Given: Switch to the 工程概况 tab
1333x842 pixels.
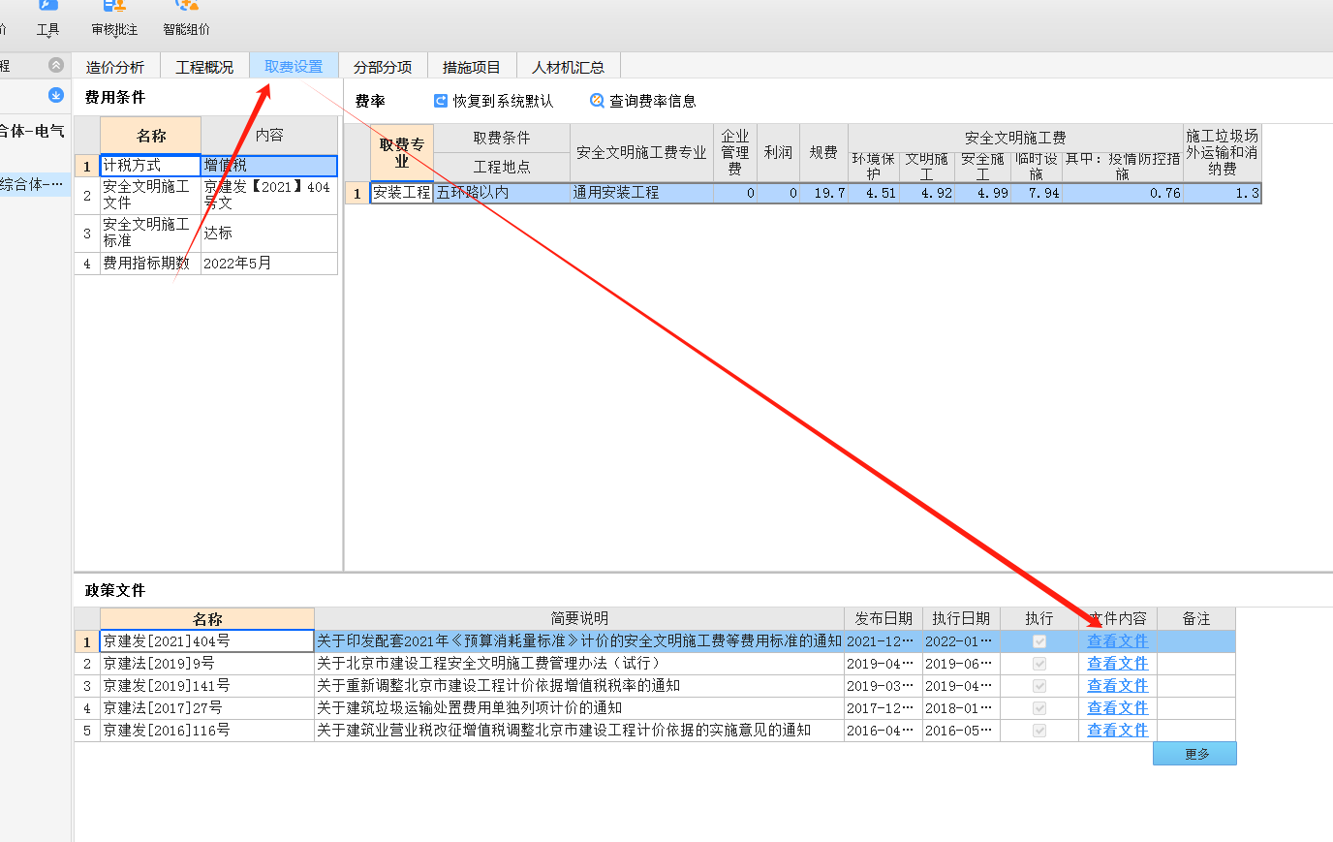Looking at the screenshot, I should [204, 67].
